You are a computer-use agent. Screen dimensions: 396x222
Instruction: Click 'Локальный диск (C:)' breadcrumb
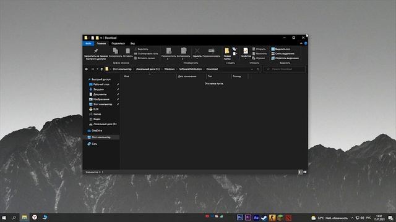[148, 69]
